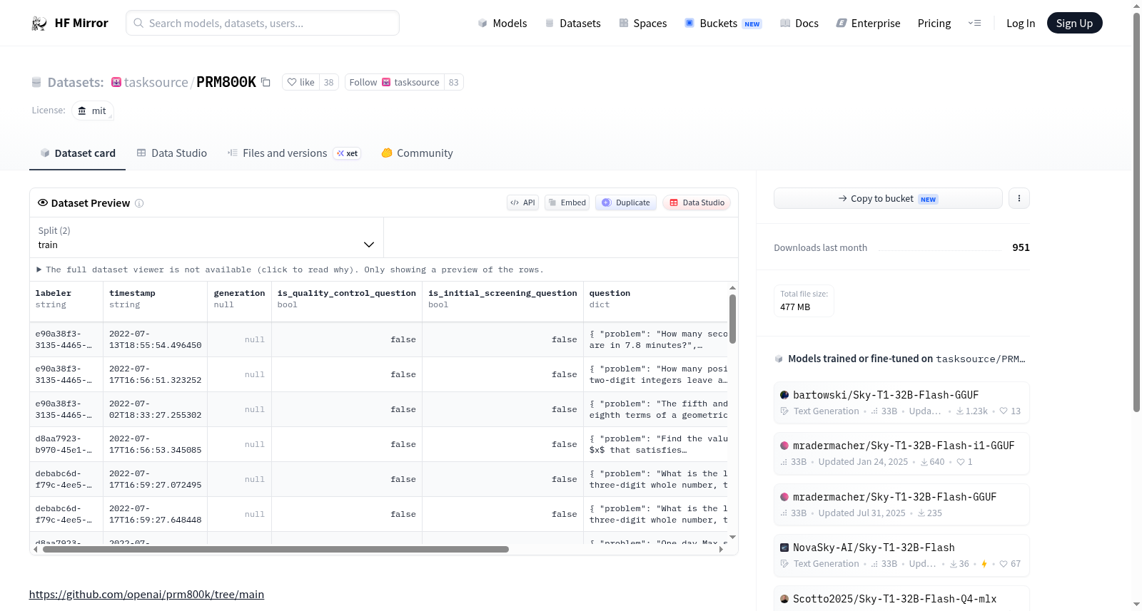Click the info icon beside Dataset Preview
This screenshot has width=1142, height=611.
[139, 203]
